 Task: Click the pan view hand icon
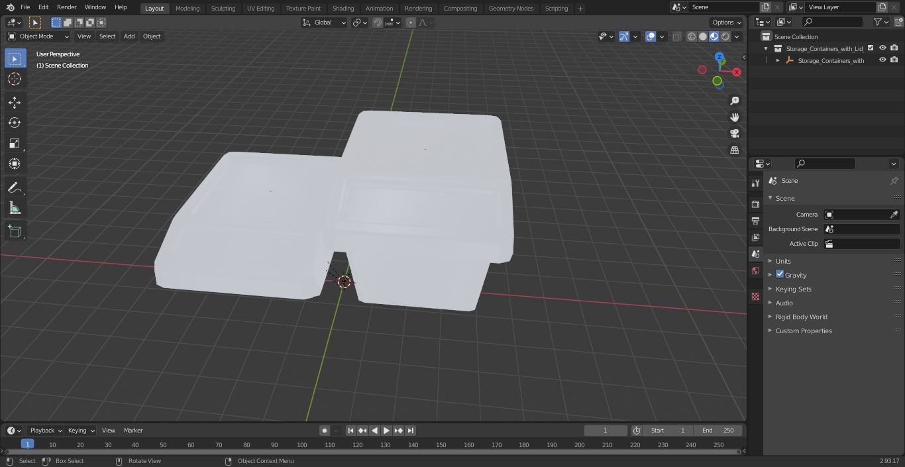click(x=735, y=117)
